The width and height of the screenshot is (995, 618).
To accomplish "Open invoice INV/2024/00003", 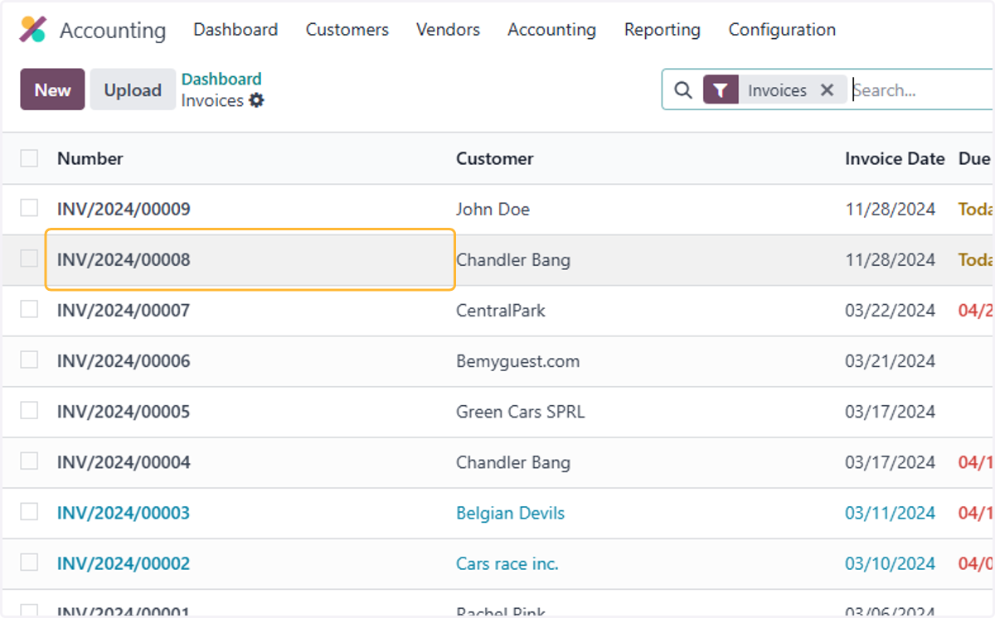I will 124,512.
